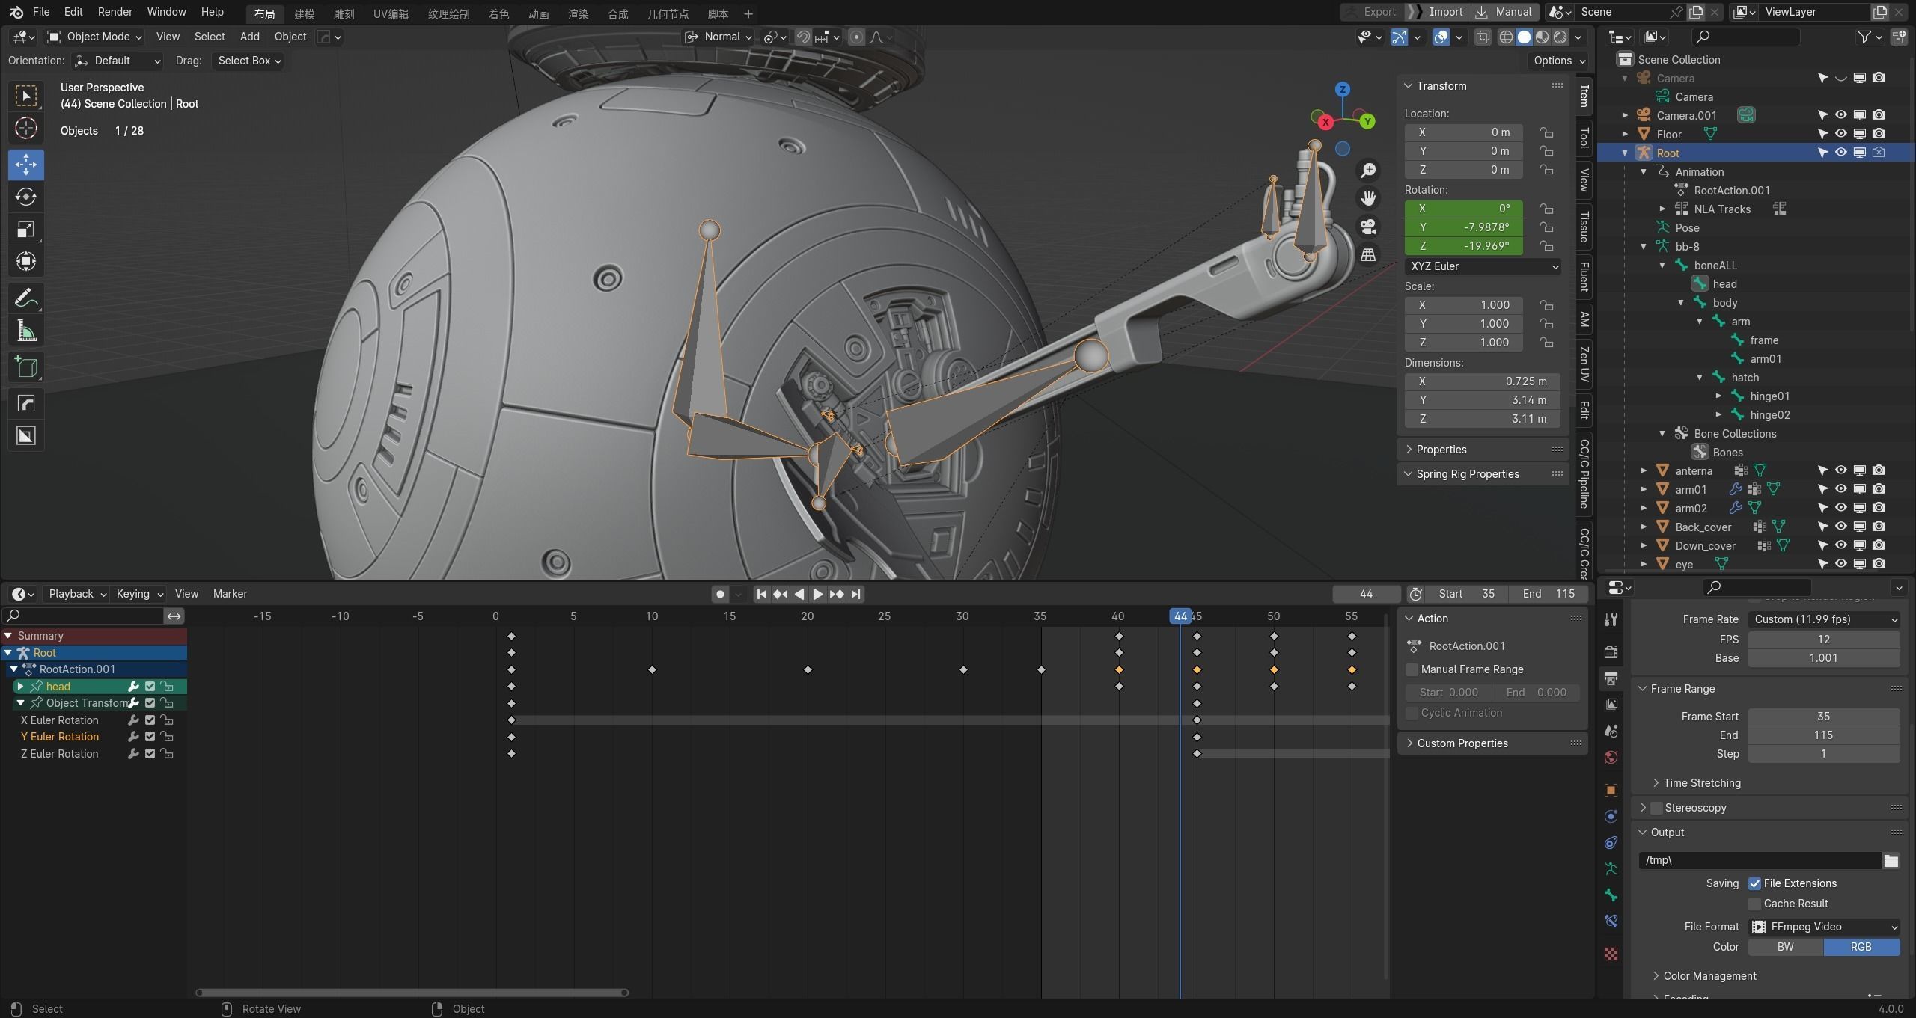Collapse Spring Rig Properties panel

1467,474
